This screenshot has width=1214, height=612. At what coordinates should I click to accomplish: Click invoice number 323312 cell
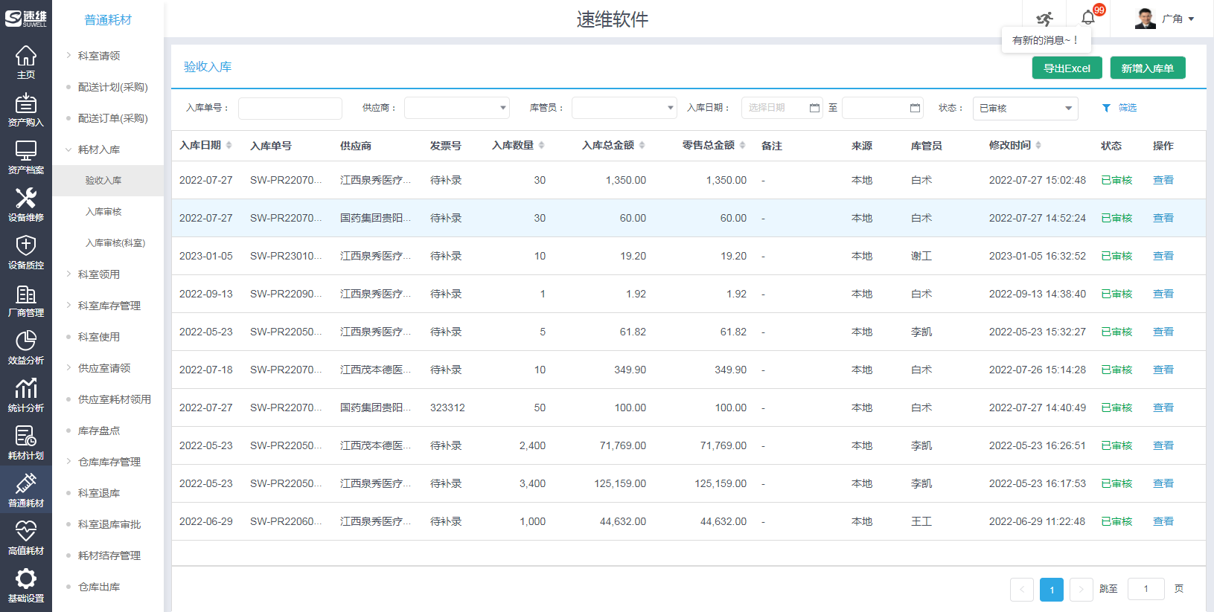pyautogui.click(x=447, y=408)
